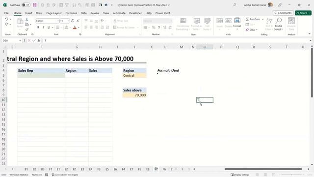Switch to the Formulas tab

tap(71, 13)
